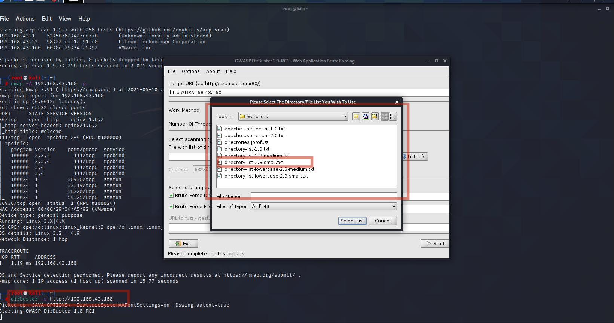Open DirBuster About menu
The width and height of the screenshot is (614, 323).
pos(213,71)
